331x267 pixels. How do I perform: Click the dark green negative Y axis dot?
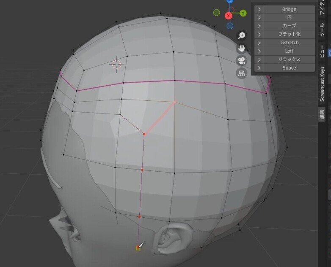point(217,13)
